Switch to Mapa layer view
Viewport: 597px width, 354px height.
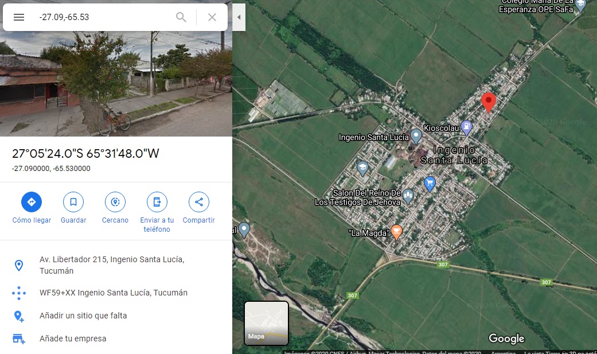(267, 323)
